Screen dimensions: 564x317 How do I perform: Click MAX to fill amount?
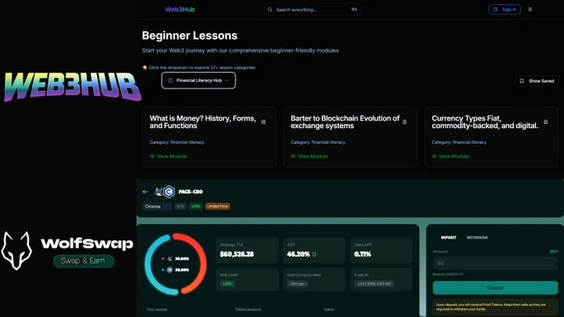[x=554, y=252]
